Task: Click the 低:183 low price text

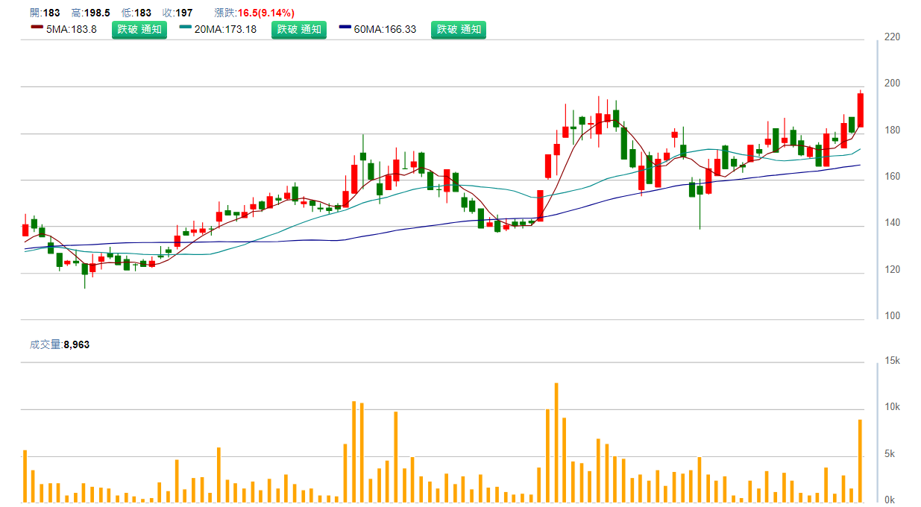Action: pyautogui.click(x=136, y=13)
